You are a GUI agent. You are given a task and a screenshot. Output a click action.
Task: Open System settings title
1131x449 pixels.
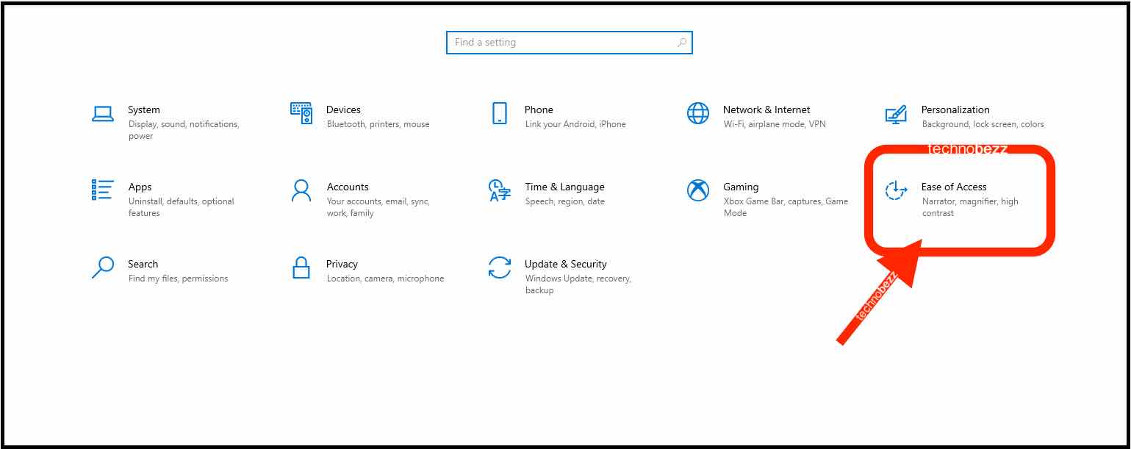pyautogui.click(x=144, y=109)
